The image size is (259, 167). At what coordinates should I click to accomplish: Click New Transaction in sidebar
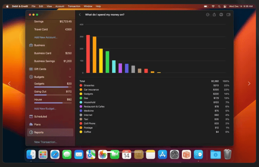[x=46, y=142]
